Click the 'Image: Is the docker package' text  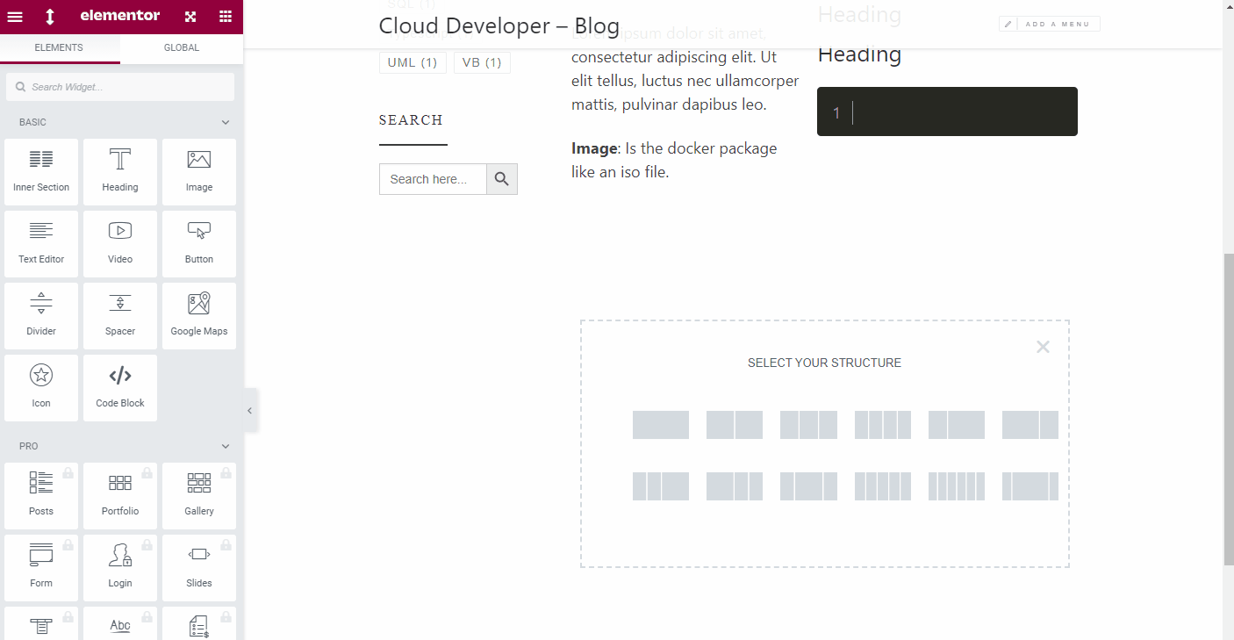tap(674, 160)
